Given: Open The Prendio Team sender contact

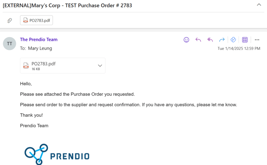Looking at the screenshot, I should 39,40.
